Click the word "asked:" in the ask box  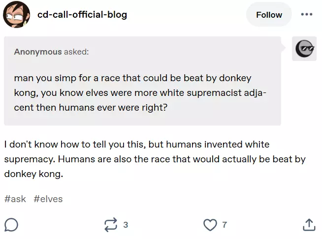tap(76, 52)
